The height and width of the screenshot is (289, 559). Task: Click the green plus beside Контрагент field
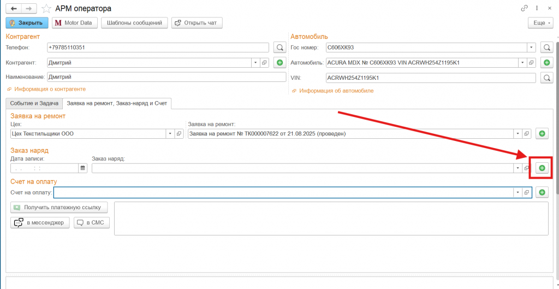coord(279,63)
